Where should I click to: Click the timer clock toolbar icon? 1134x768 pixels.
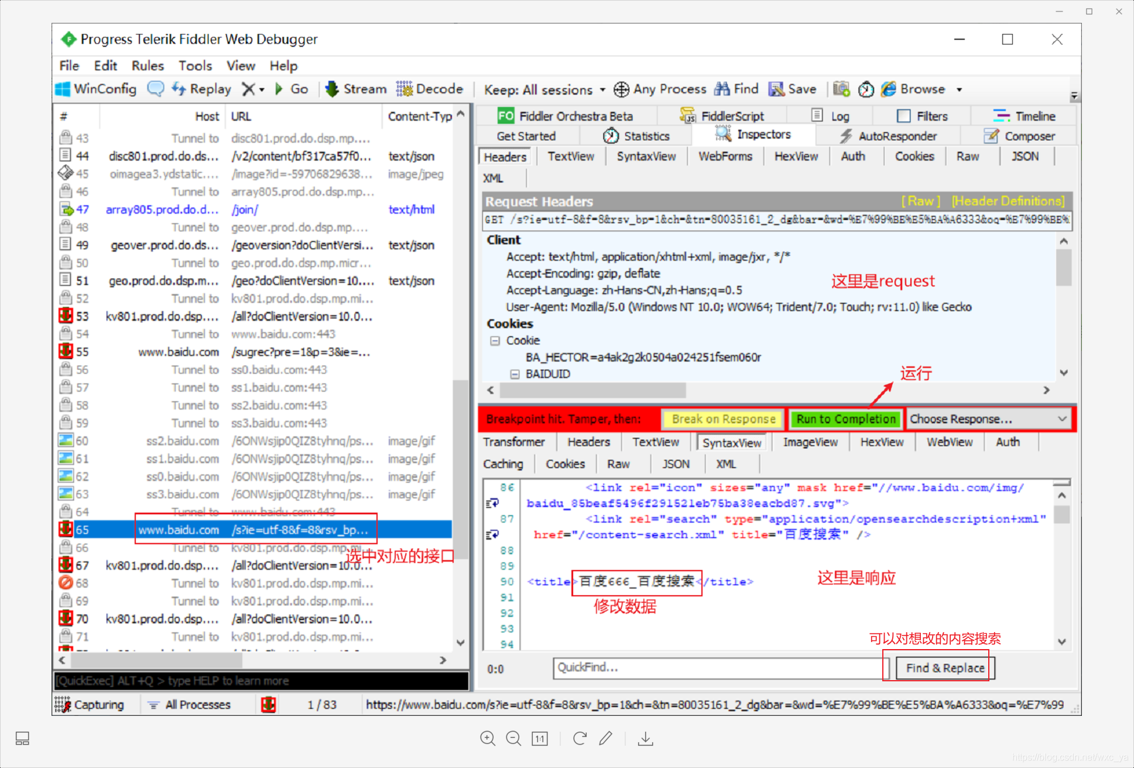[x=866, y=89]
